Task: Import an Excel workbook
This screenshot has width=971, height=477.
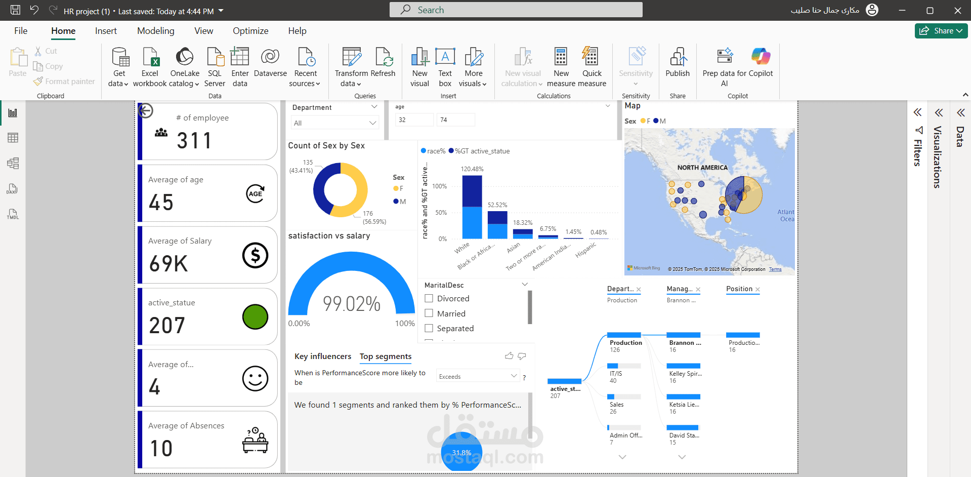Action: (150, 67)
